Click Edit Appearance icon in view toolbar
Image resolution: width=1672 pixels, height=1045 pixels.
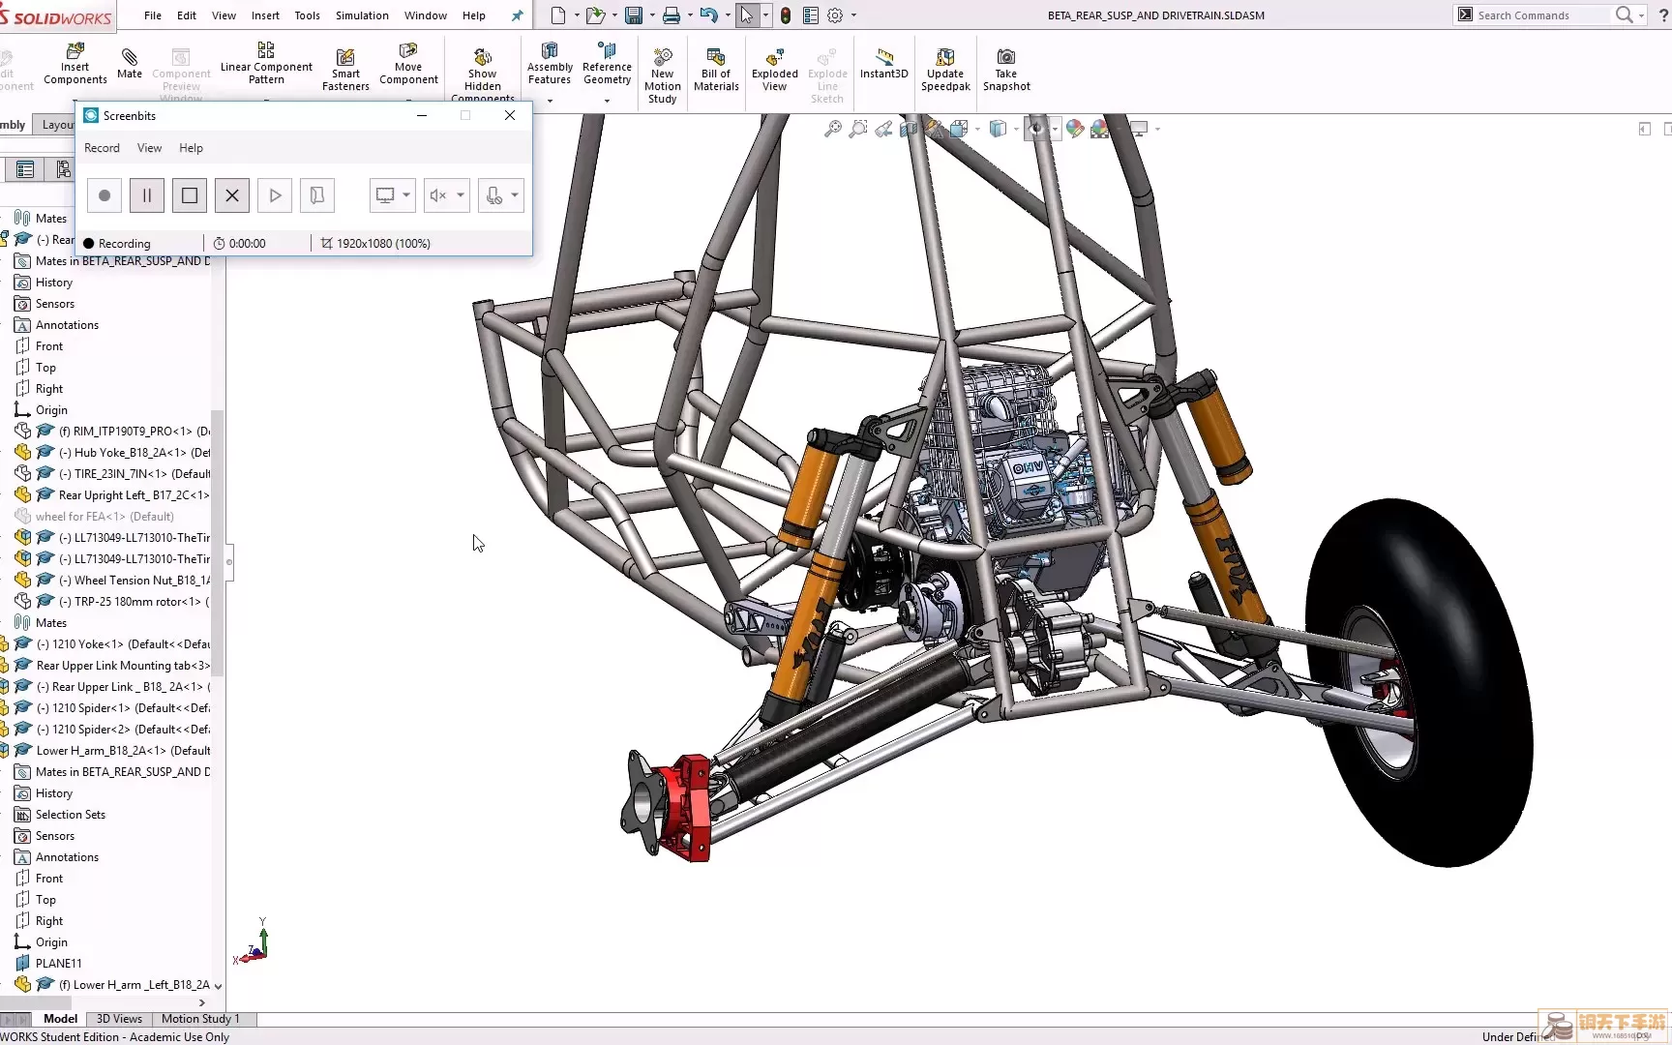coord(1075,129)
